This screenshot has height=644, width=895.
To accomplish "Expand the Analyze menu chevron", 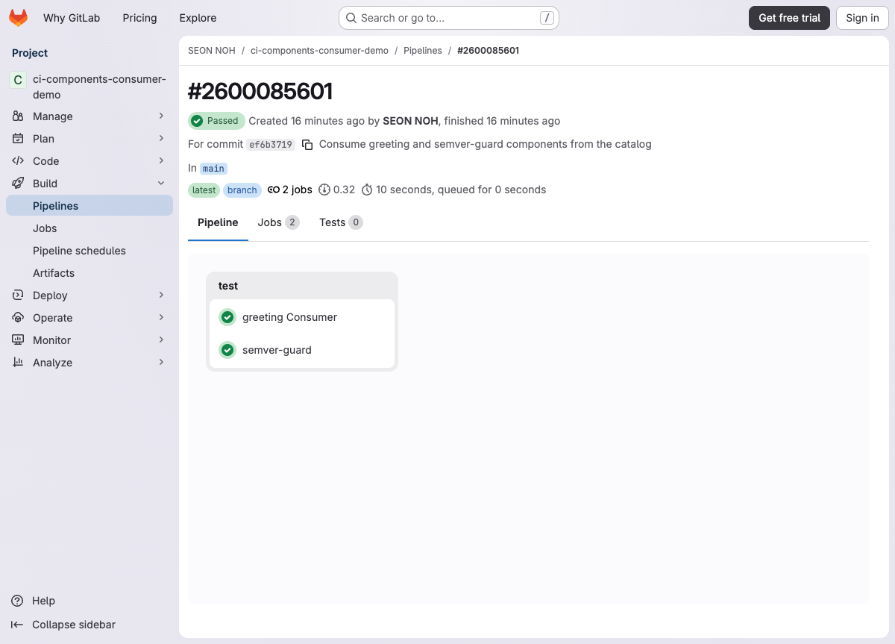I will (x=161, y=363).
